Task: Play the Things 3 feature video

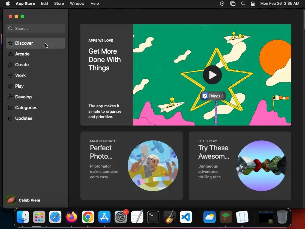Action: click(x=212, y=75)
